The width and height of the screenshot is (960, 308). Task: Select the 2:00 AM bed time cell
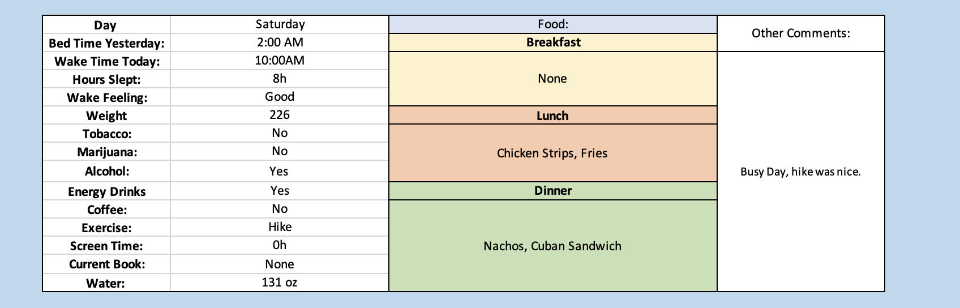[280, 42]
